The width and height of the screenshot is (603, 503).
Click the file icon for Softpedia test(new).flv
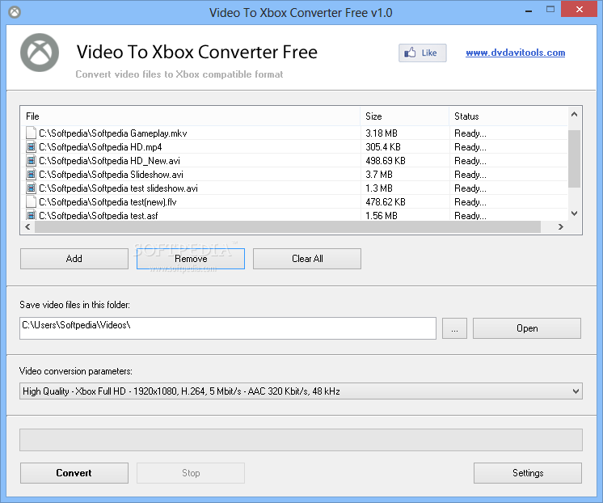[x=31, y=202]
